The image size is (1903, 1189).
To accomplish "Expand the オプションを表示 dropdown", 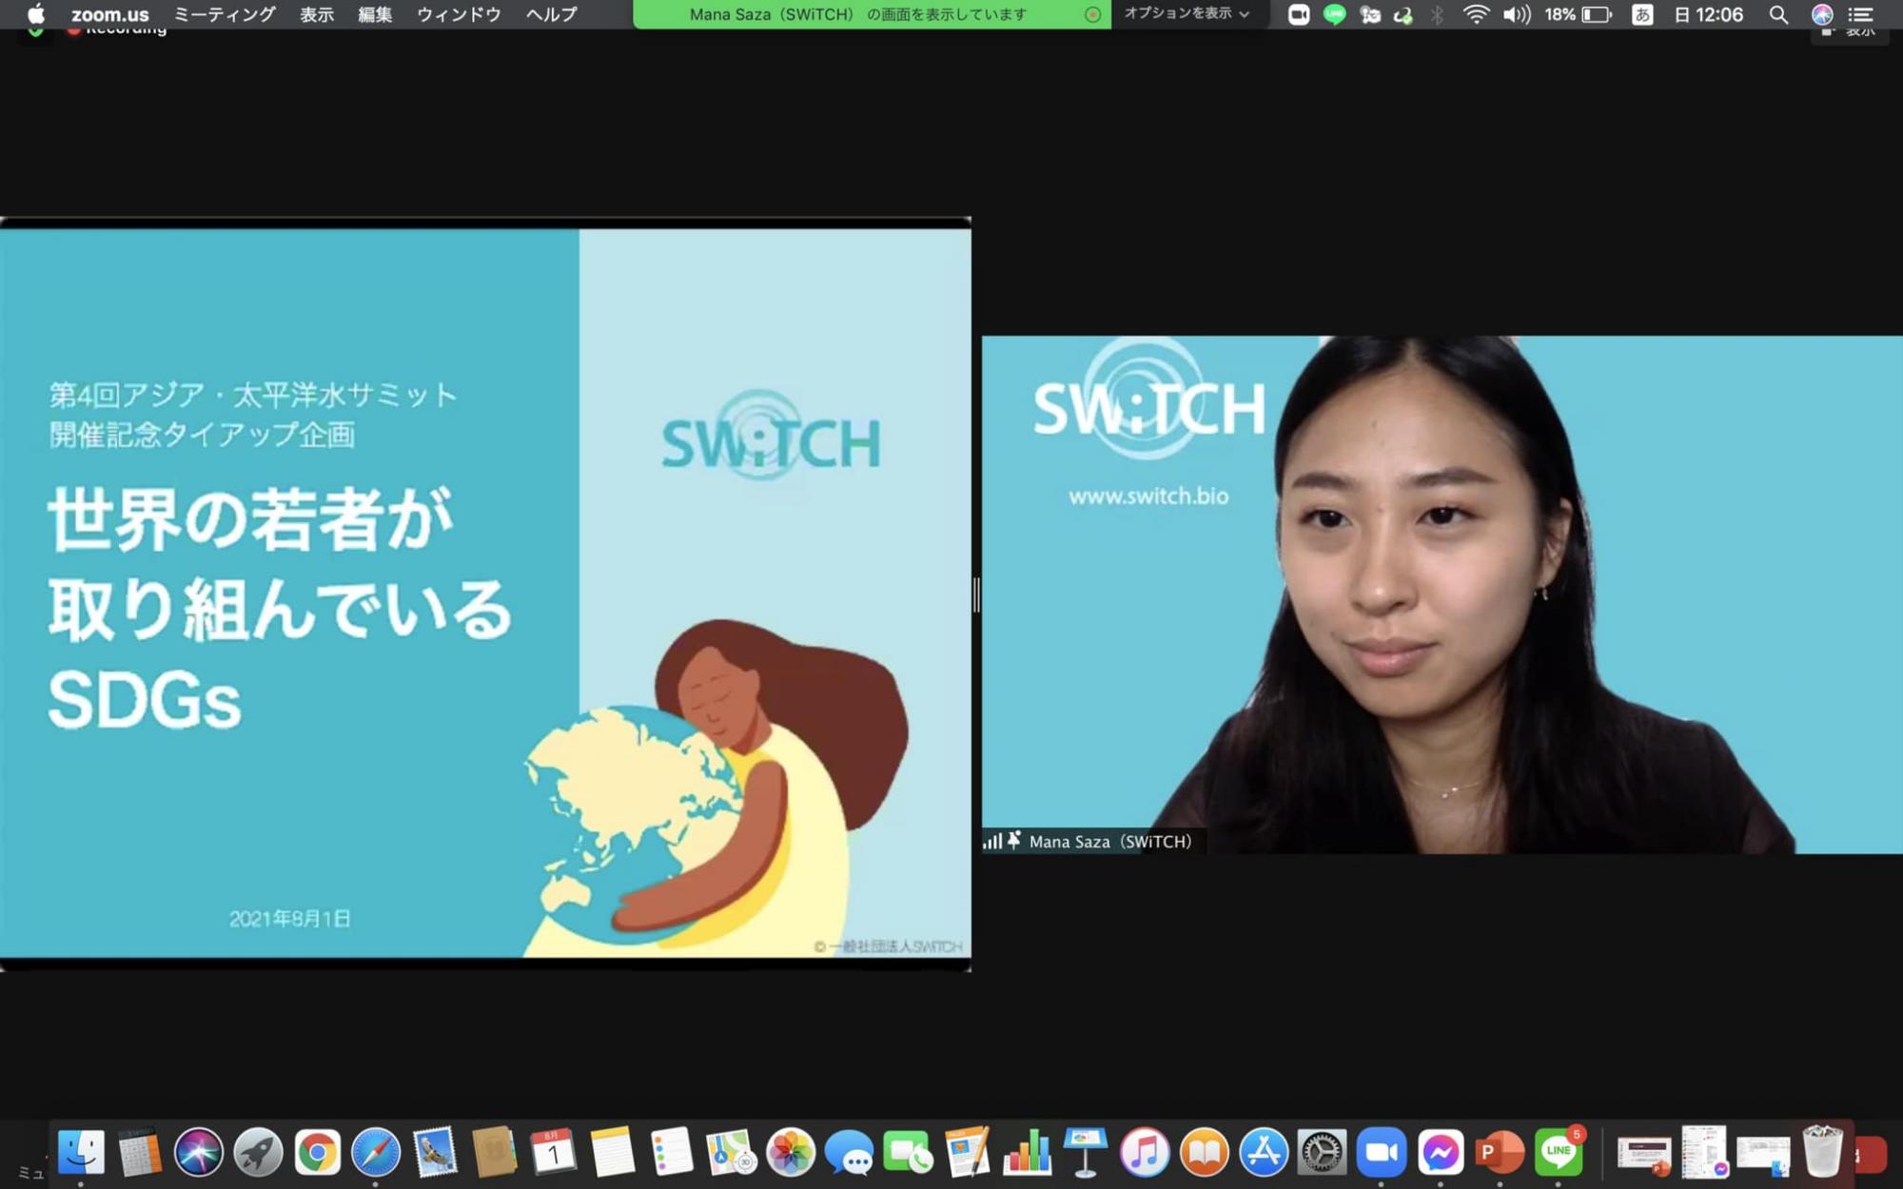I will pos(1187,14).
